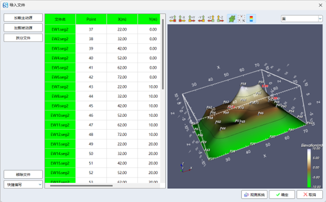Select the EW5.seg2 file row
Image resolution: width=326 pixels, height=202 pixels.
coord(103,67)
